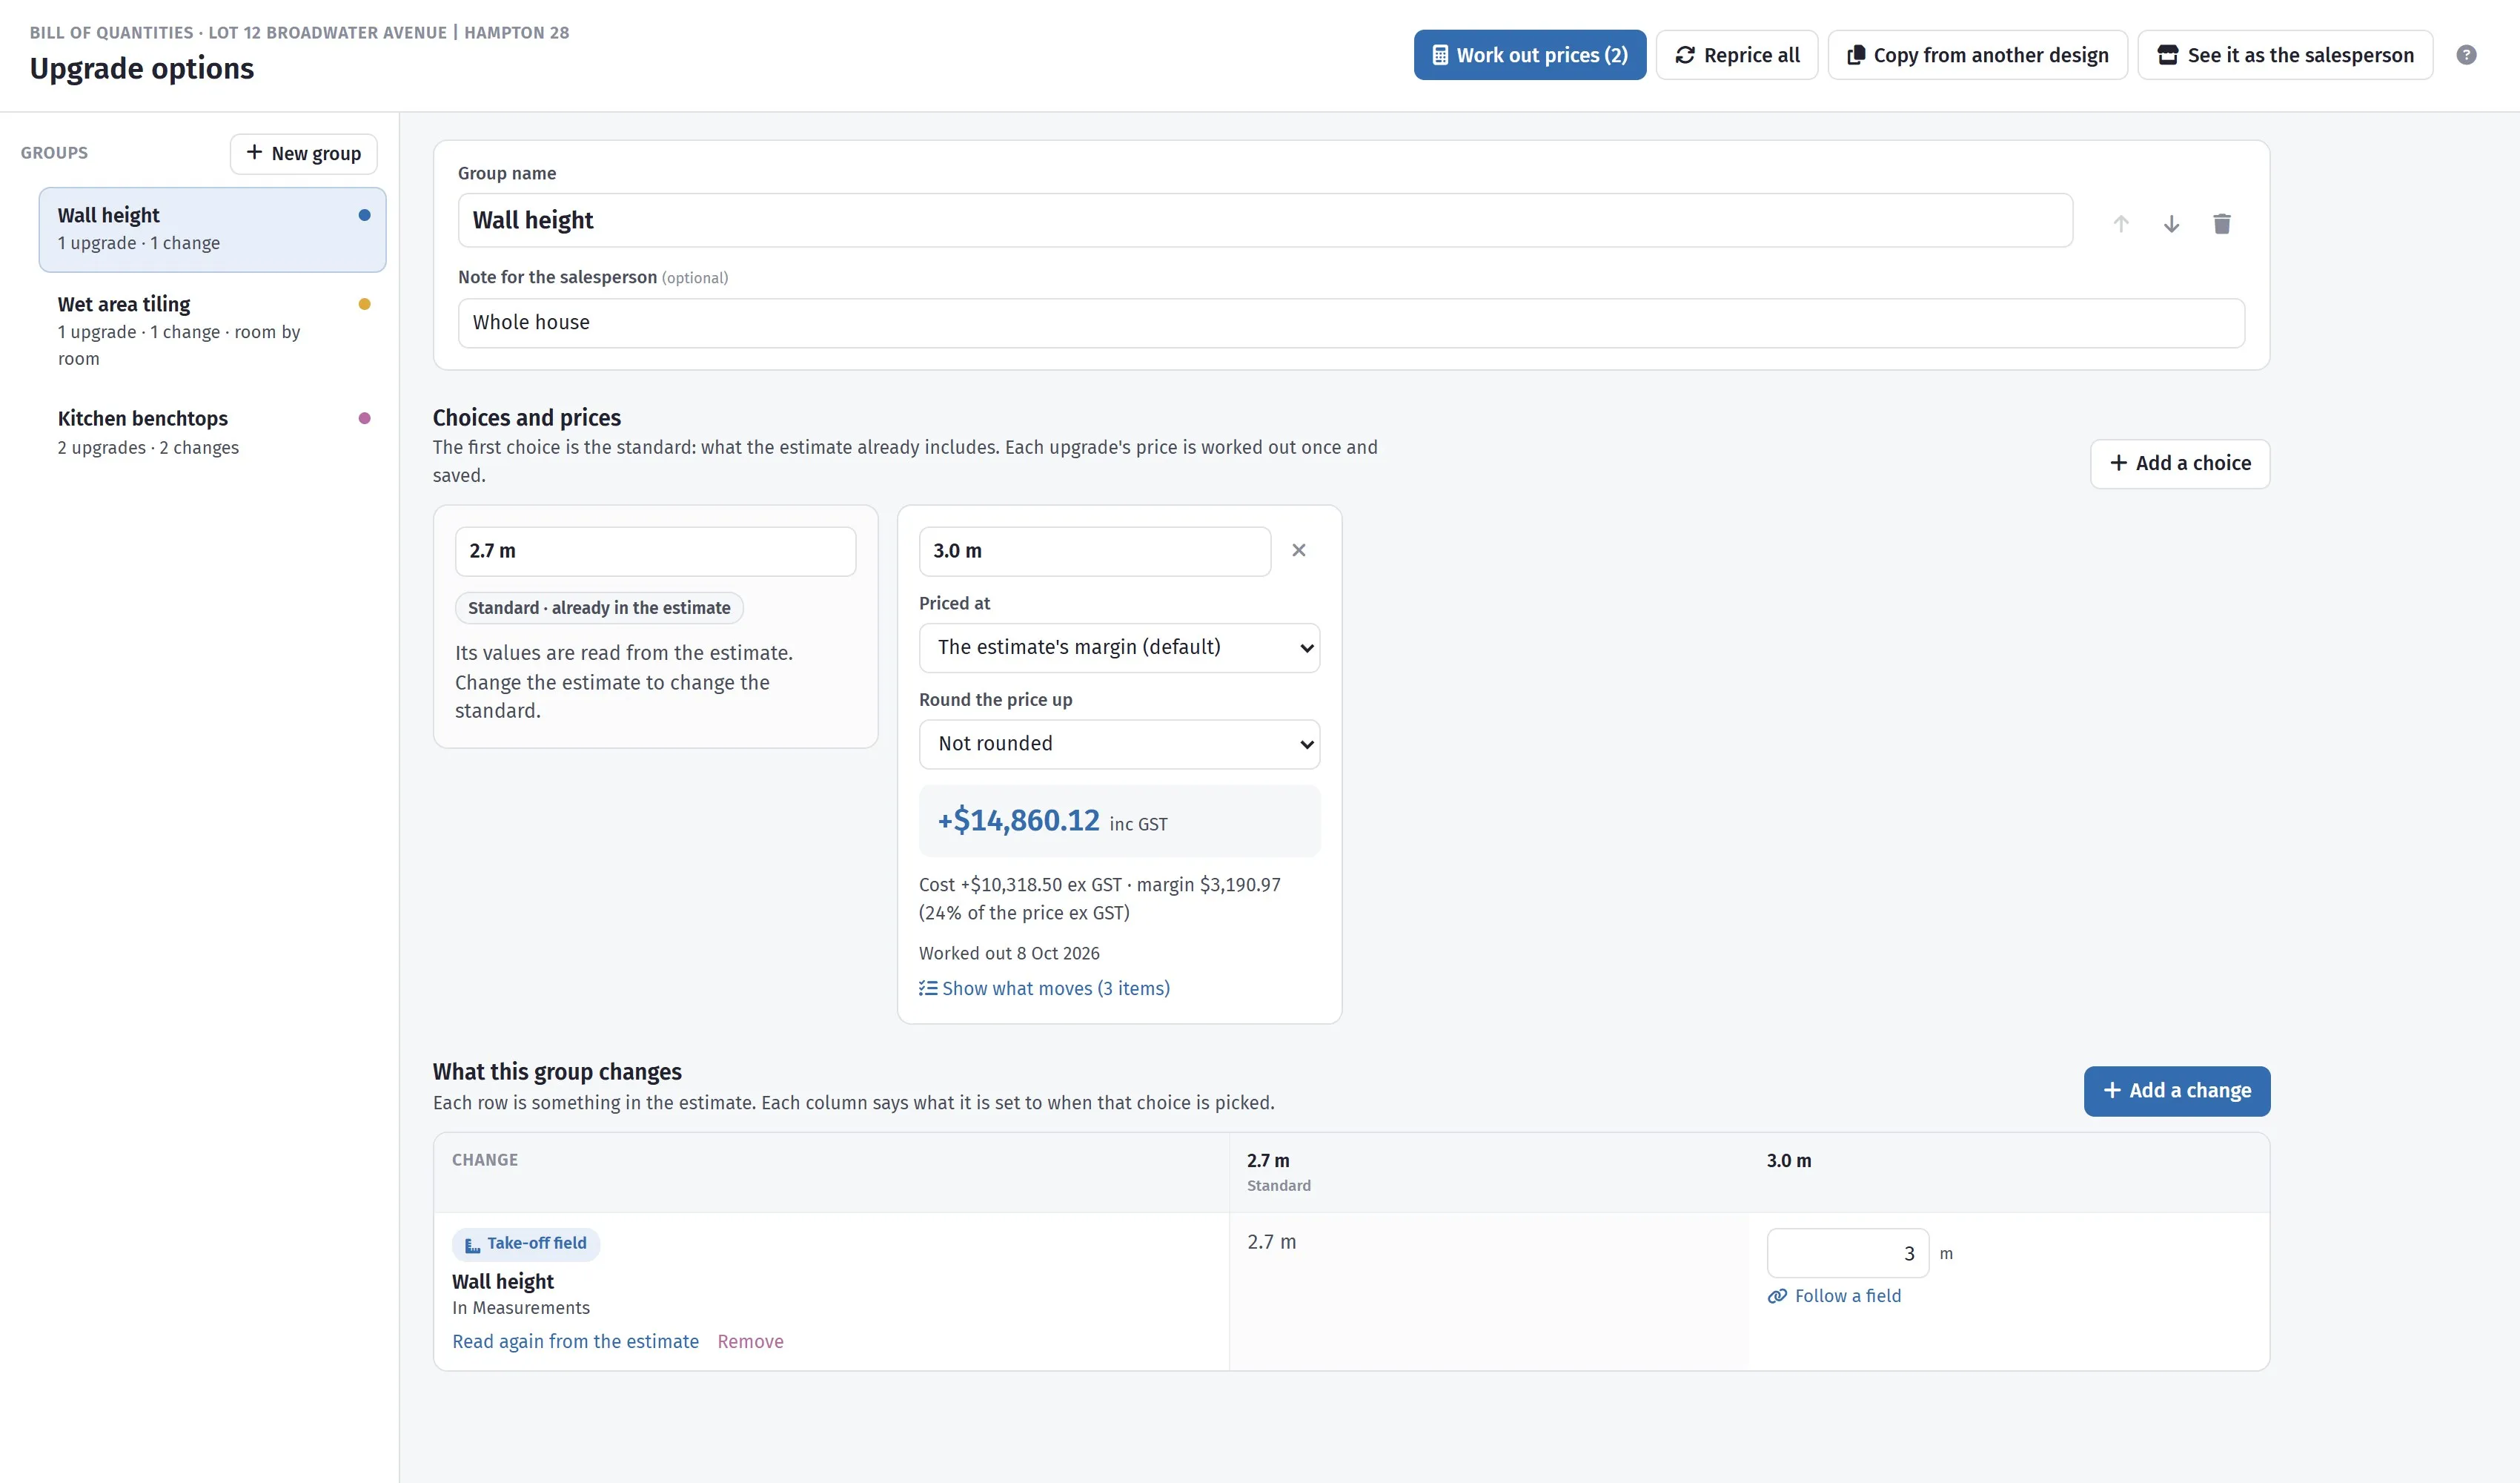Create a New group
The width and height of the screenshot is (2520, 1483).
point(303,154)
